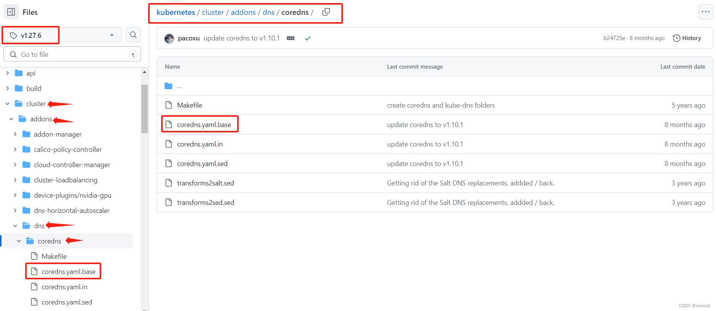
Task: Open transforms2salt.sed in the file table
Action: [205, 183]
